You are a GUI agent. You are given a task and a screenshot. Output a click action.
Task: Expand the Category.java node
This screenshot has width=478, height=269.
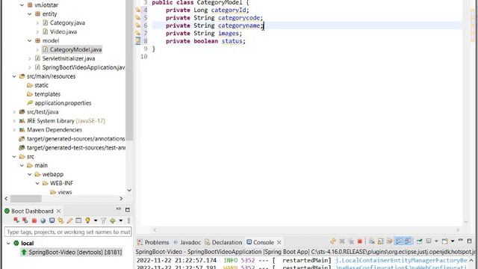(x=37, y=22)
